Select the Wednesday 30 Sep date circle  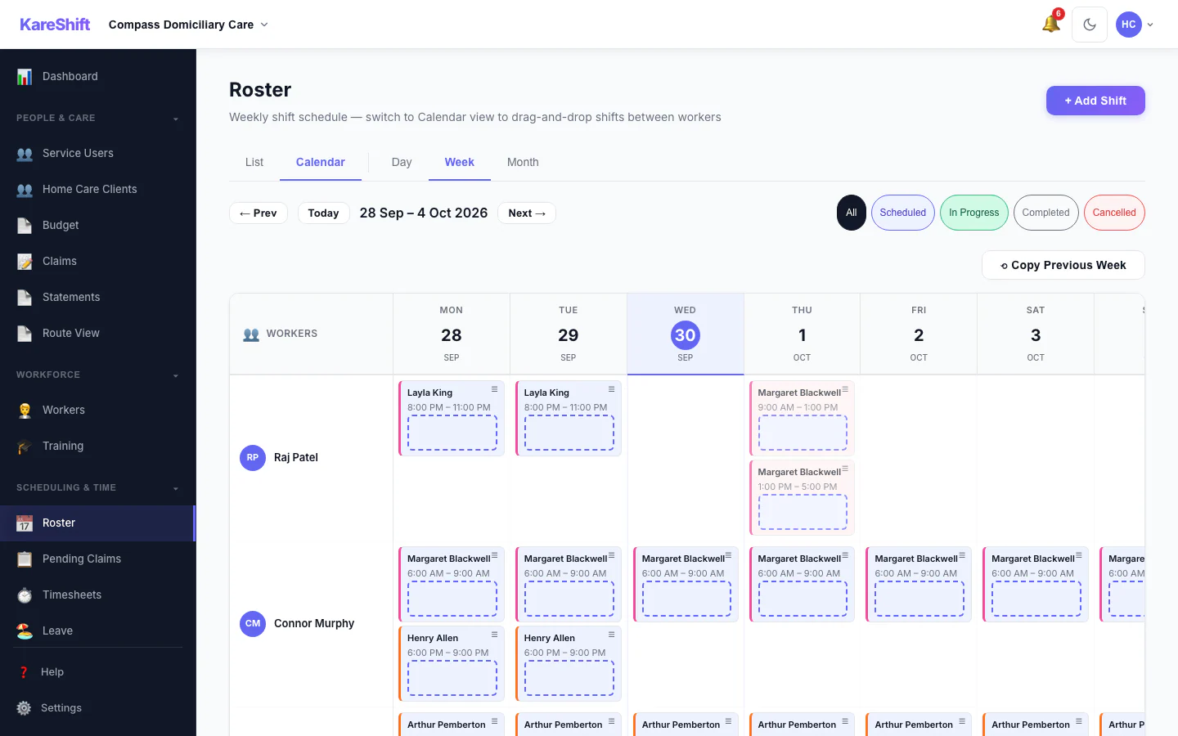(x=686, y=335)
